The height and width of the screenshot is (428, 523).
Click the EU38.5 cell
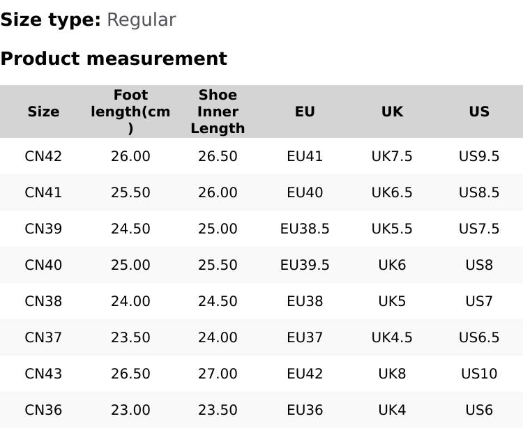(x=305, y=229)
